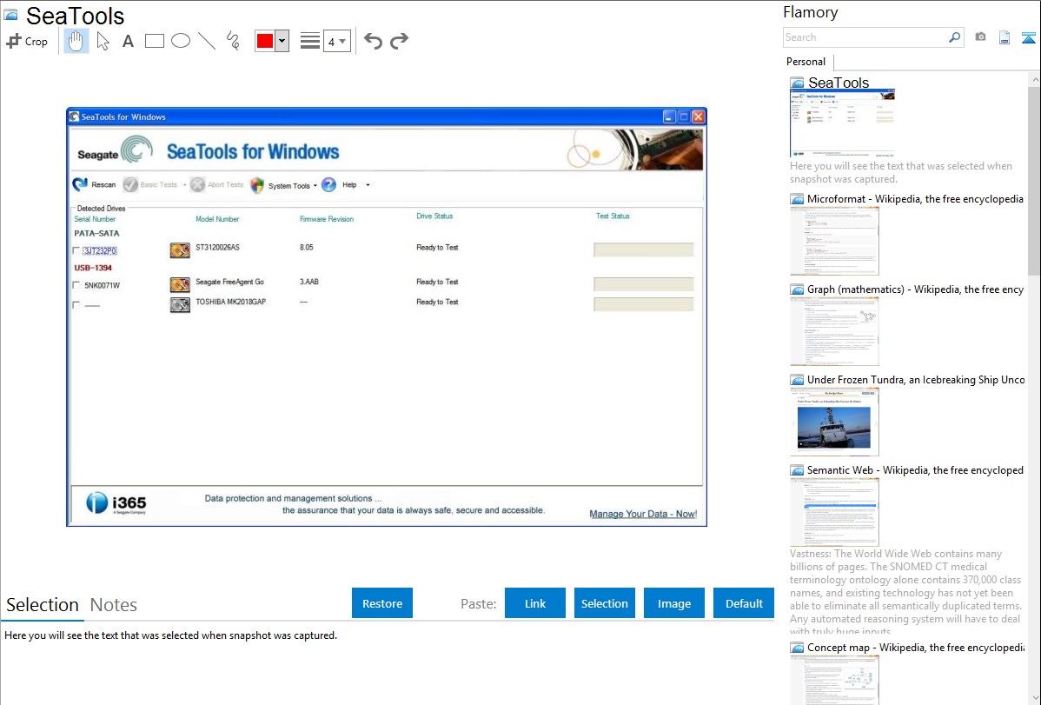1041x705 pixels.
Task: Click the ST3120026AS drive icon
Action: 180,249
